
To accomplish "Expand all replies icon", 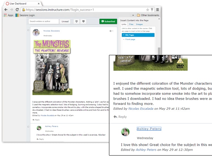I will tap(83, 21).
